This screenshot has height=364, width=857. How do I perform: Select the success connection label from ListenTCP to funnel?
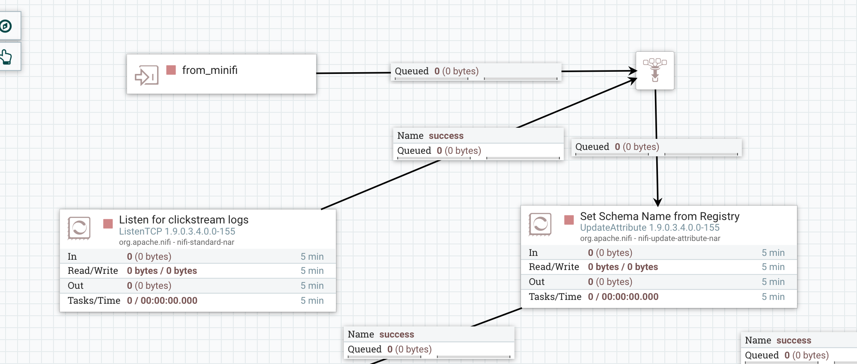pos(479,144)
